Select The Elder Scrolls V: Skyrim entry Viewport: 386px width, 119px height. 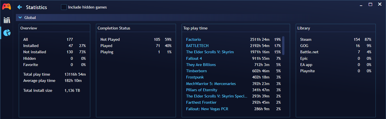210,52
